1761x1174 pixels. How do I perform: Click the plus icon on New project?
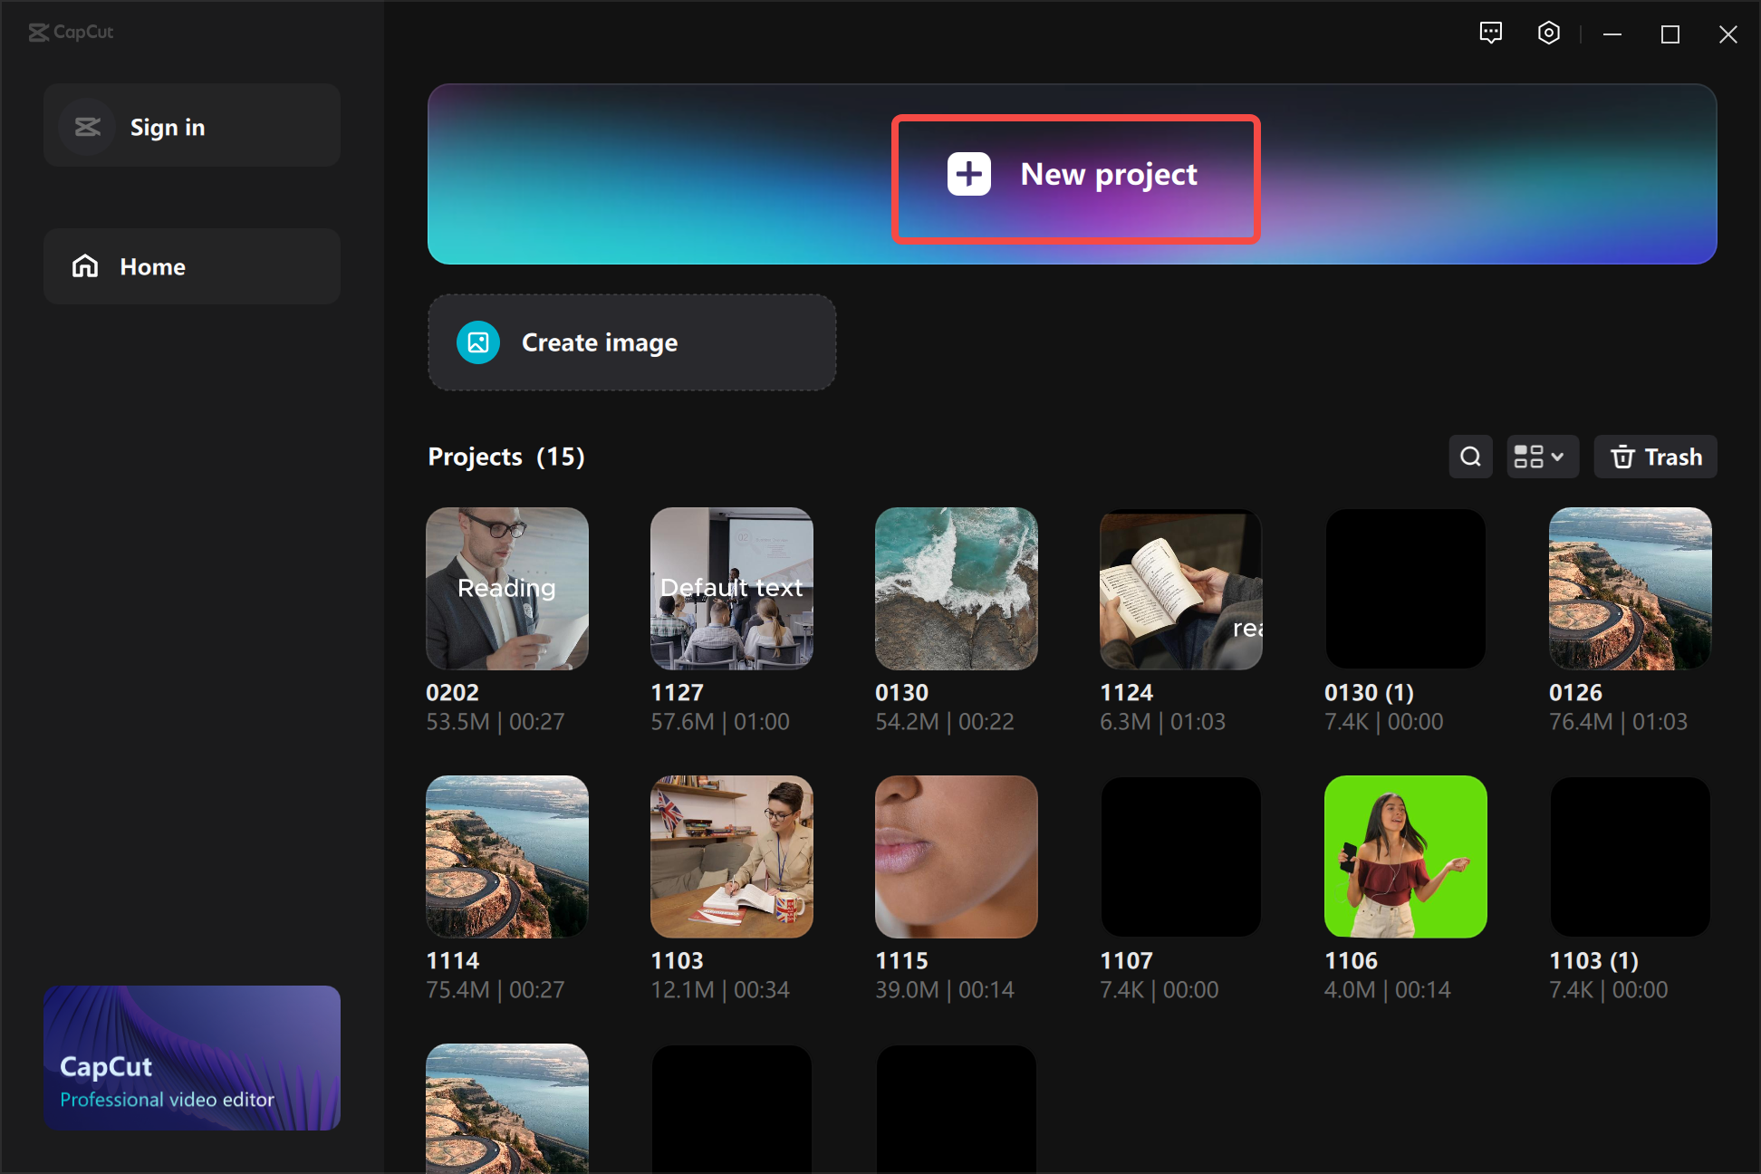(x=967, y=174)
